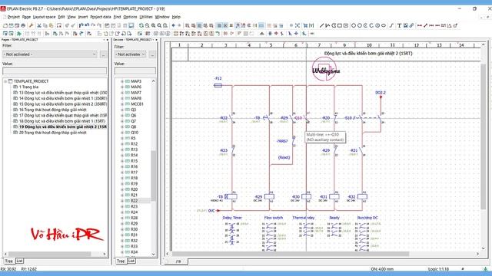The width and height of the screenshot is (492, 276).
Task: Click the Hyperlink chain icon
Action: pos(411,25)
